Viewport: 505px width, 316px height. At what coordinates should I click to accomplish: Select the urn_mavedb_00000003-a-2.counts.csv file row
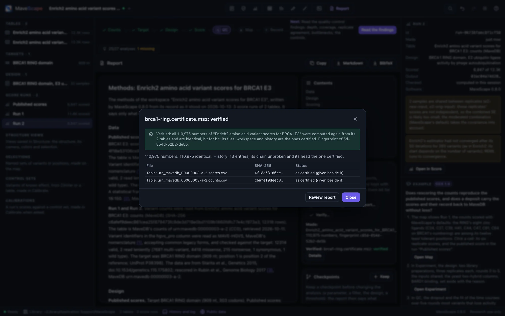tap(252, 180)
